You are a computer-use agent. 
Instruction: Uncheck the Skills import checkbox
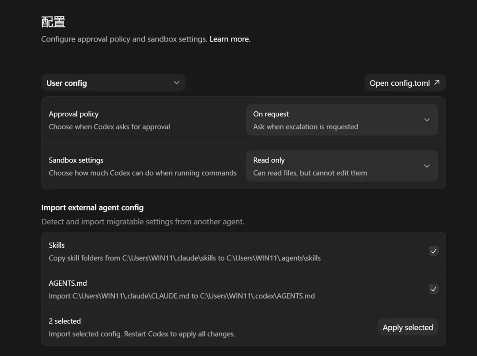[434, 251]
